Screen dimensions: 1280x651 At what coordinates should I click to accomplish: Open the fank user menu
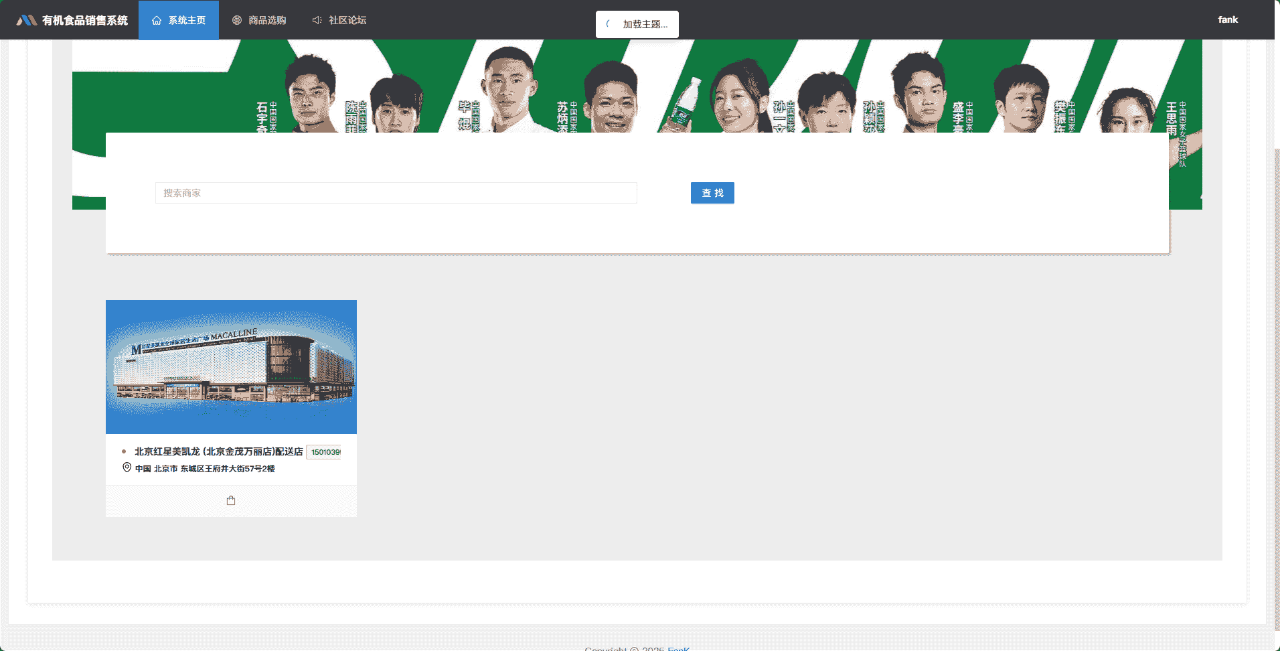[1228, 19]
